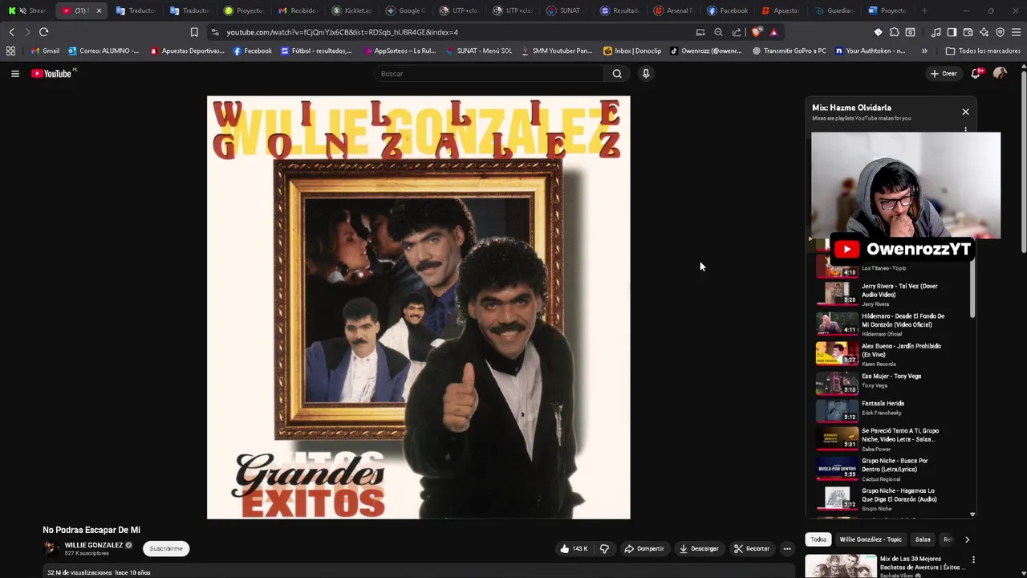
Task: Open options for Mix de Las 30 Mejores Bachatas
Action: (x=973, y=560)
